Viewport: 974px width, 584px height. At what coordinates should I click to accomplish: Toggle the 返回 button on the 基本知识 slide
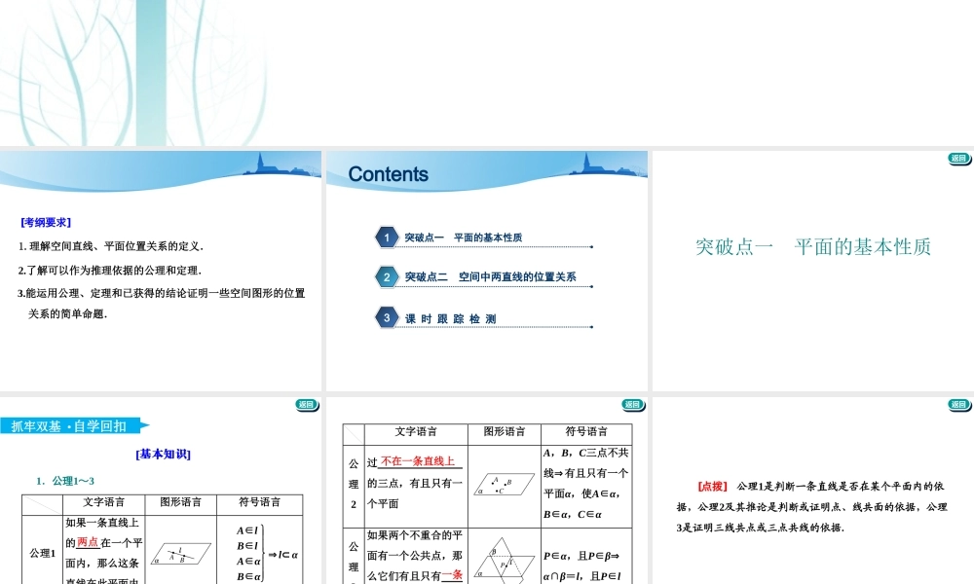point(306,404)
